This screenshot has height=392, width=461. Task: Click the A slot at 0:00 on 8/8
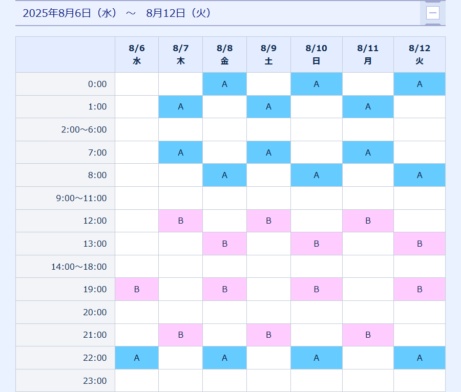click(x=224, y=84)
